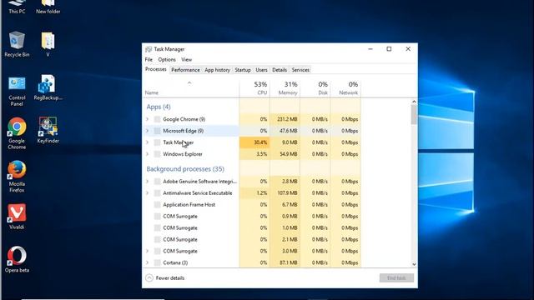Select the Google Chrome desktop shortcut
The image size is (534, 300).
point(17,133)
